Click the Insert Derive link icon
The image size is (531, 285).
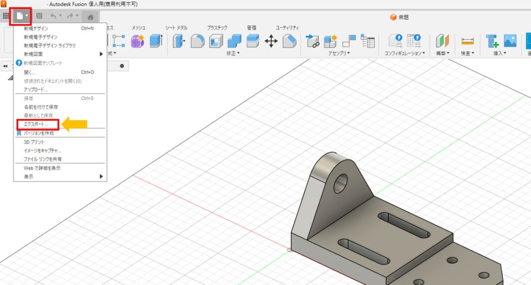[x=313, y=41]
